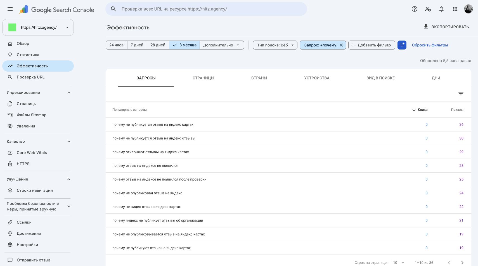Open query 'почему не публикуют отзыв на яндекс картах'
The height and width of the screenshot is (266, 478).
(152, 248)
